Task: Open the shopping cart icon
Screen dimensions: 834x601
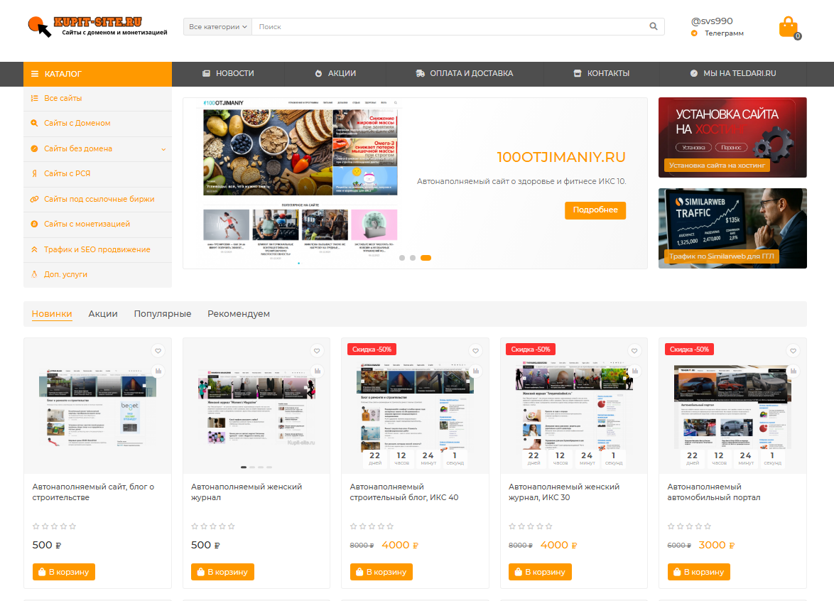Action: [x=789, y=28]
